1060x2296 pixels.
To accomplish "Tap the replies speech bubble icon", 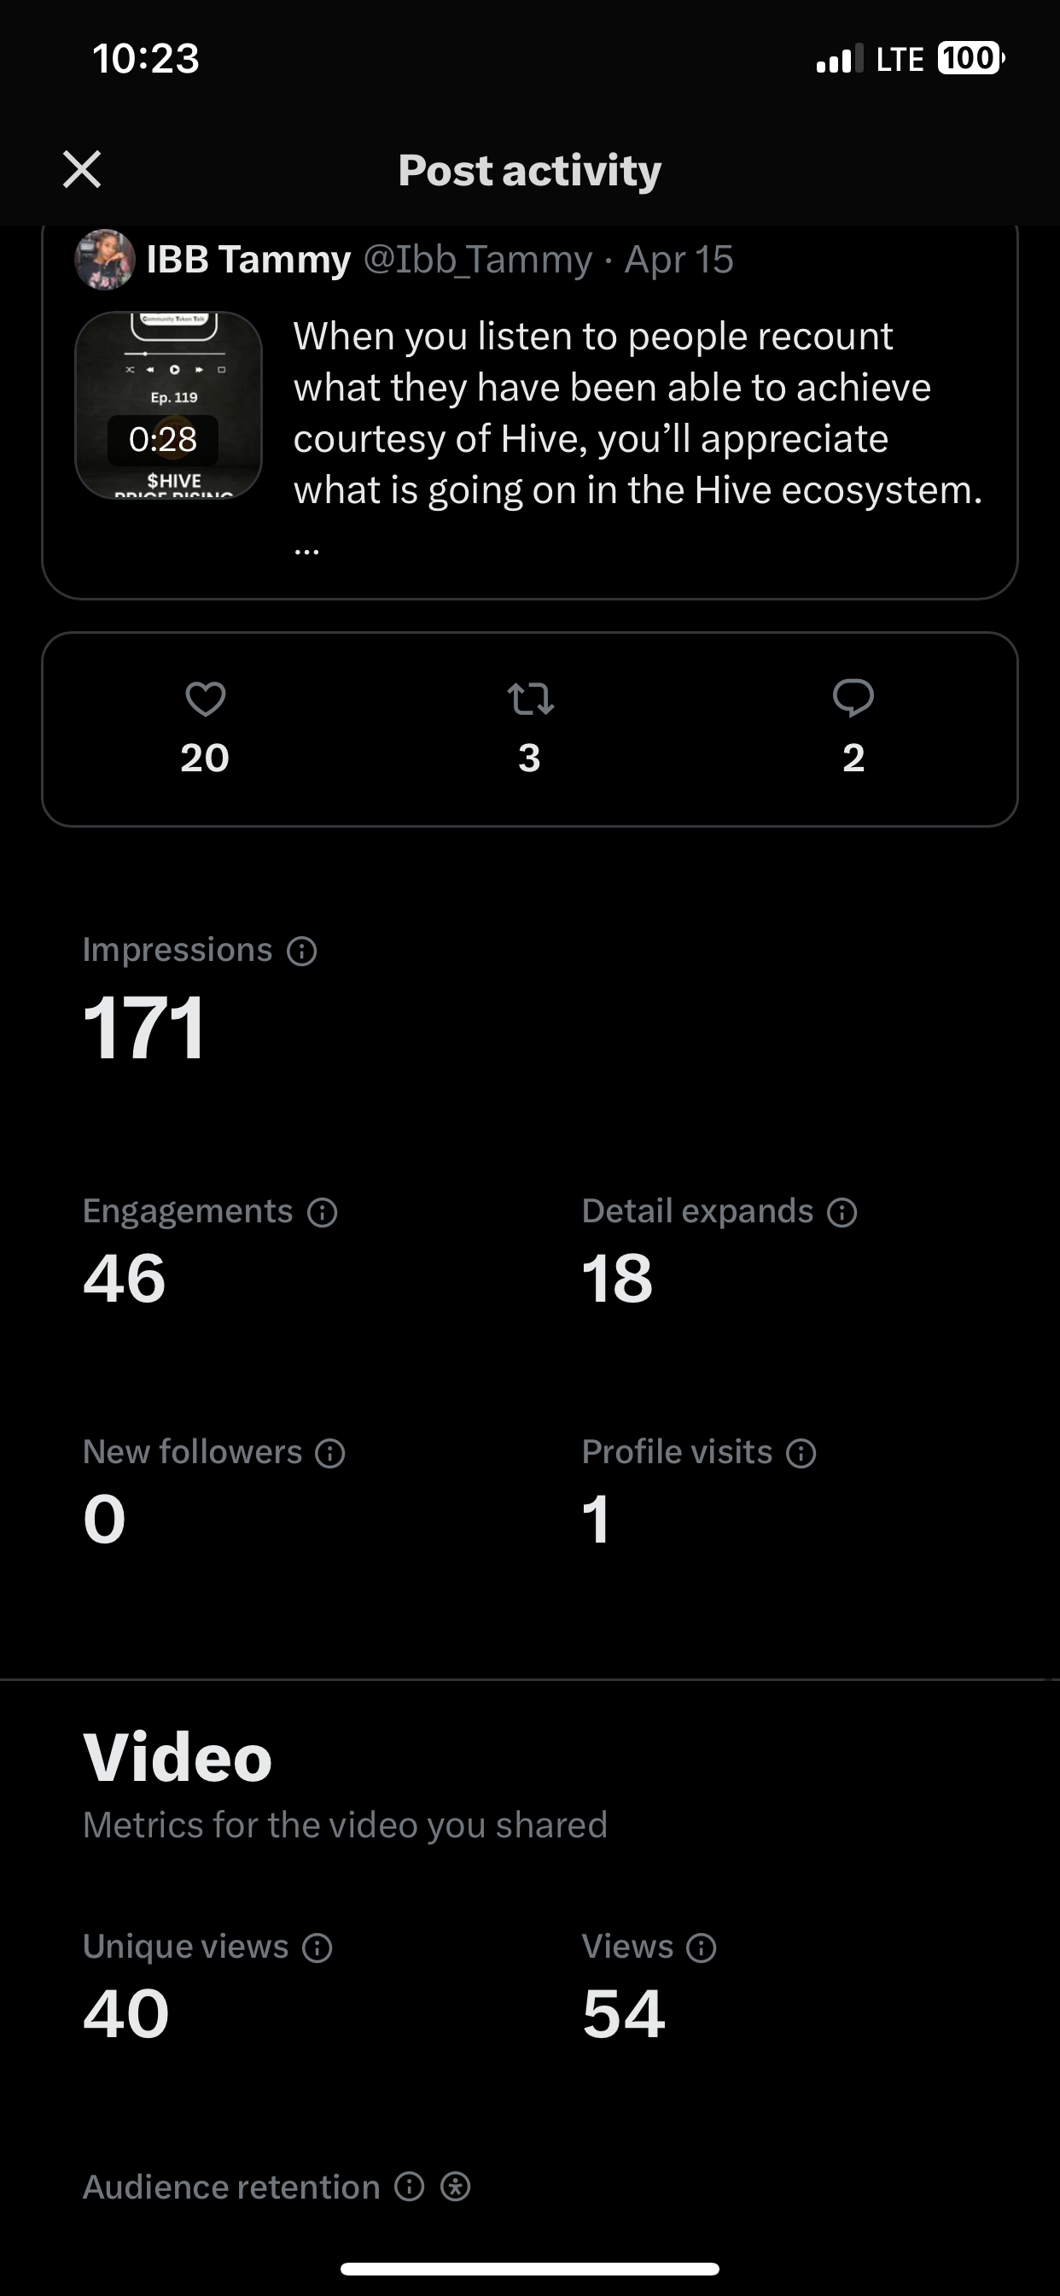I will click(853, 699).
